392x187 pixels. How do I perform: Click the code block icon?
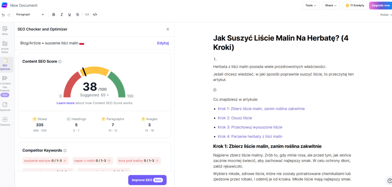95,15
